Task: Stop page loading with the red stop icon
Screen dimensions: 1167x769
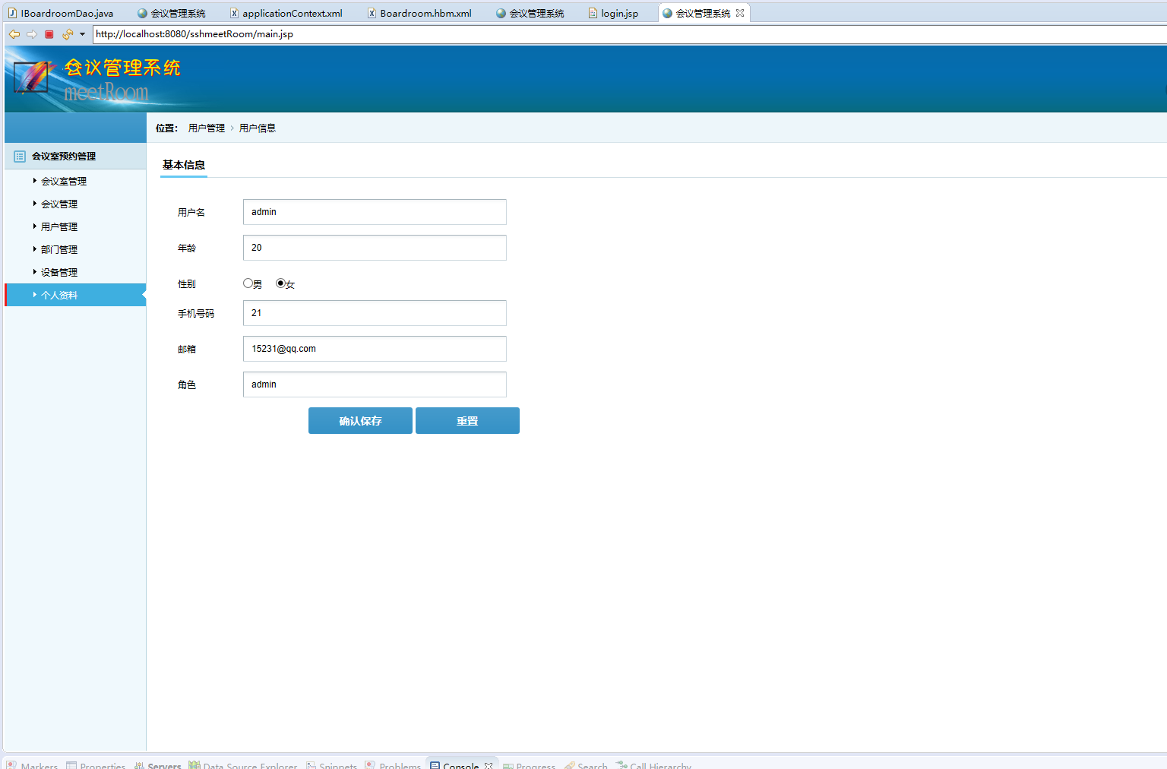Action: [49, 34]
